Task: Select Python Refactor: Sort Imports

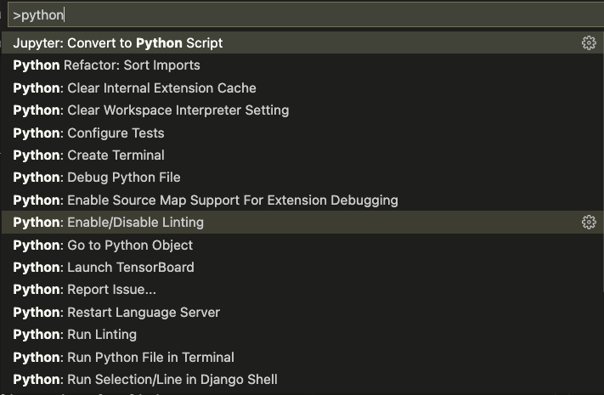Action: pos(302,65)
